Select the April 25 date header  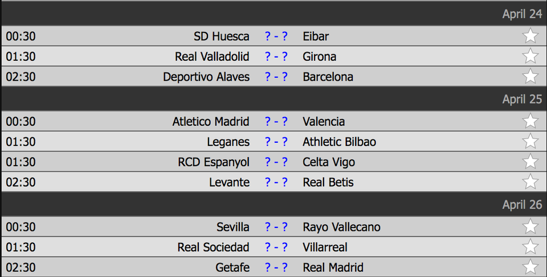522,99
